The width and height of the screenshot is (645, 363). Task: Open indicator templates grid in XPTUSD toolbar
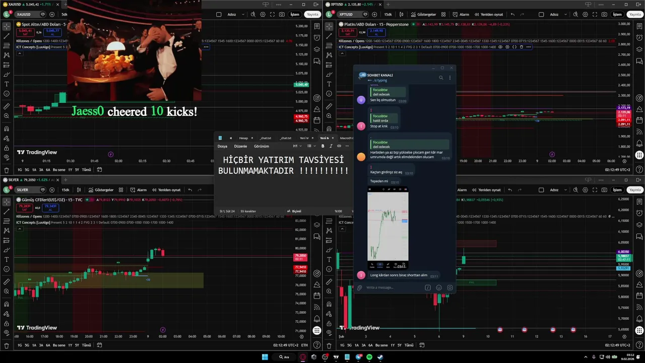click(x=443, y=15)
